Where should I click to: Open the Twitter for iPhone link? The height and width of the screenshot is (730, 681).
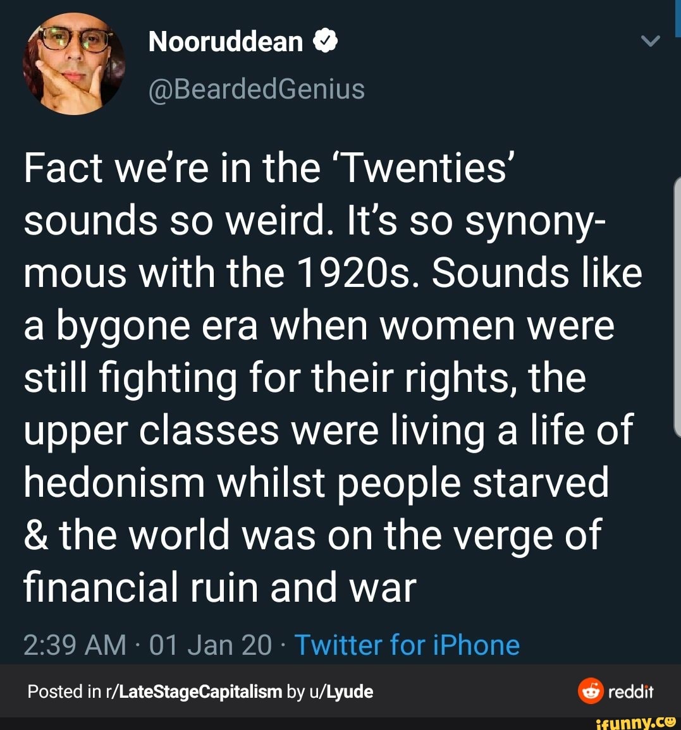(x=407, y=645)
